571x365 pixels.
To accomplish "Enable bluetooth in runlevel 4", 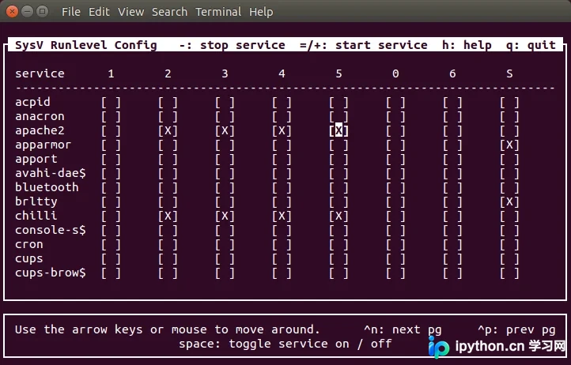I will click(x=282, y=187).
